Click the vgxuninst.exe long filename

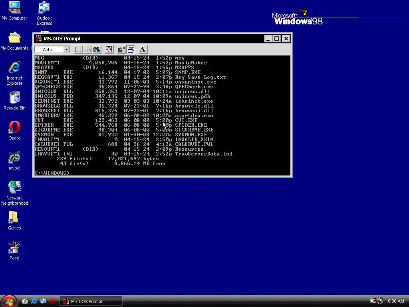(196, 82)
